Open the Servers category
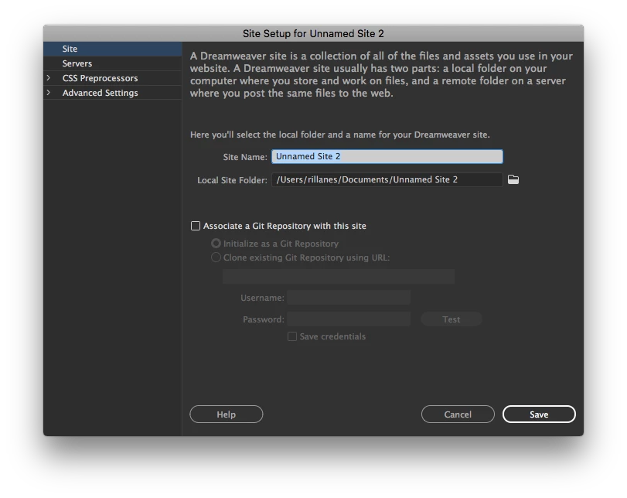This screenshot has height=498, width=627. pyautogui.click(x=113, y=63)
